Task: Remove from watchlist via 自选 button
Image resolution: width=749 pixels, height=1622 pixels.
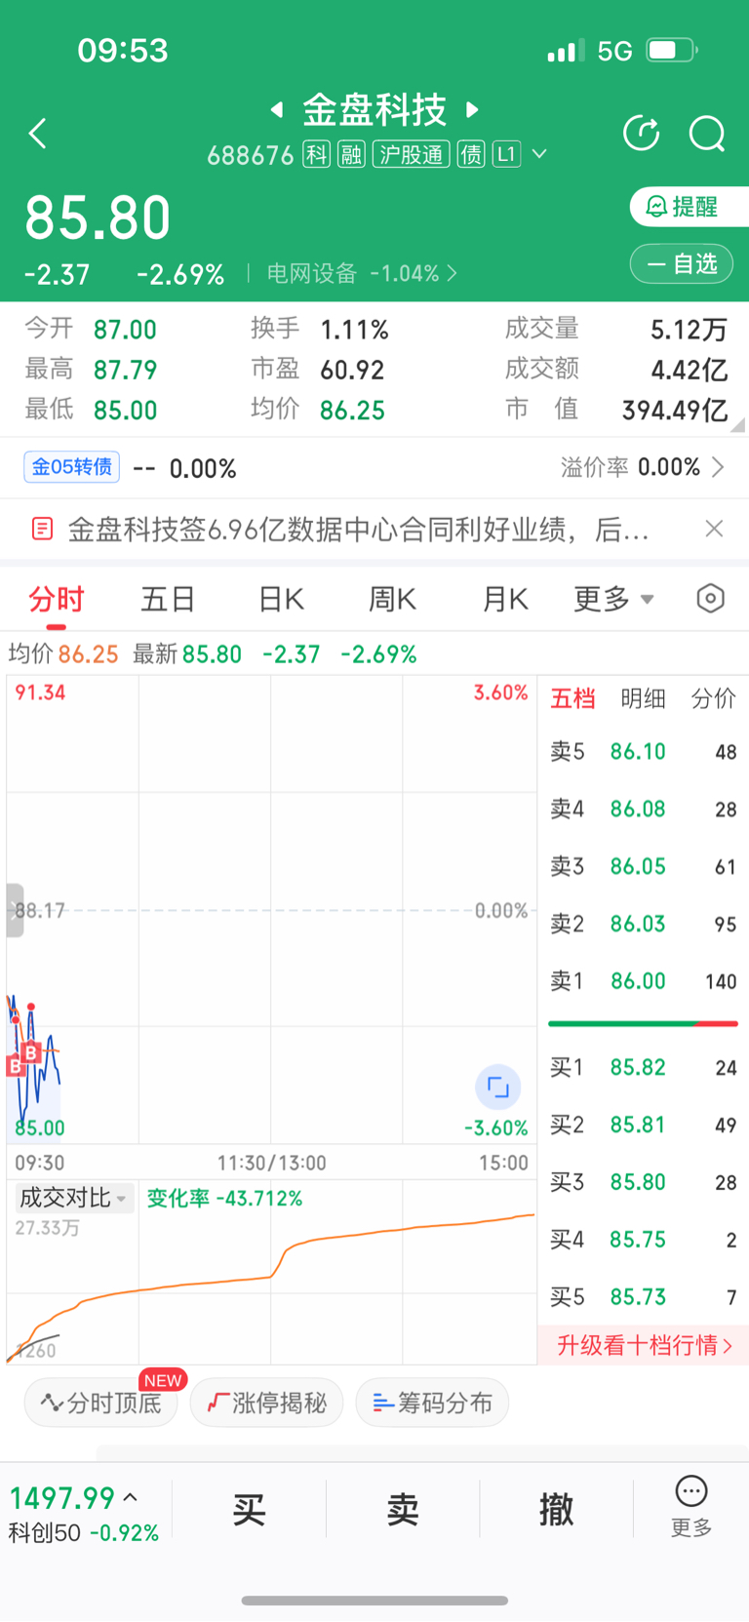Action: (x=682, y=263)
